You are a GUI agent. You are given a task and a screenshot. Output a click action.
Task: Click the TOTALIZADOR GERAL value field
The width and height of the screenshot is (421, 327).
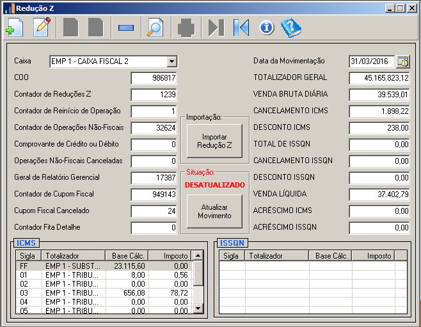tap(379, 78)
